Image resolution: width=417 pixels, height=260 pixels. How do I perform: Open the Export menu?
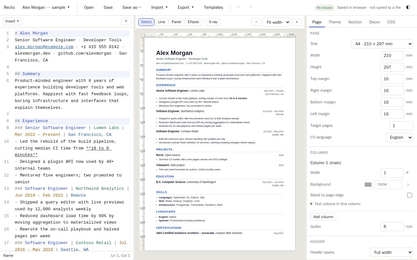(186, 7)
